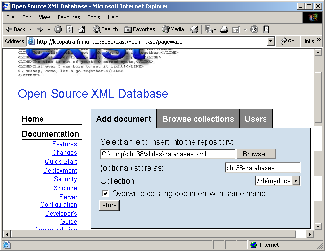This screenshot has height=251, width=325.
Task: Click the IE icon in title bar
Action: 6,6
